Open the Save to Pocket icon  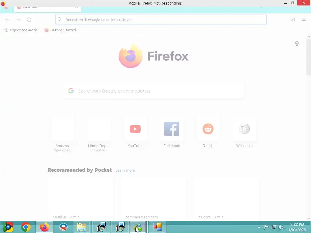pyautogui.click(x=293, y=19)
